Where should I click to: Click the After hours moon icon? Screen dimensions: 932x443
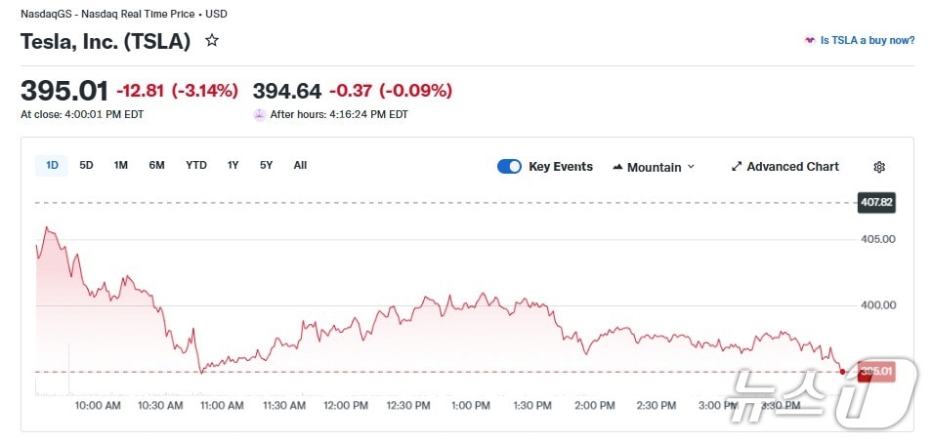click(259, 114)
